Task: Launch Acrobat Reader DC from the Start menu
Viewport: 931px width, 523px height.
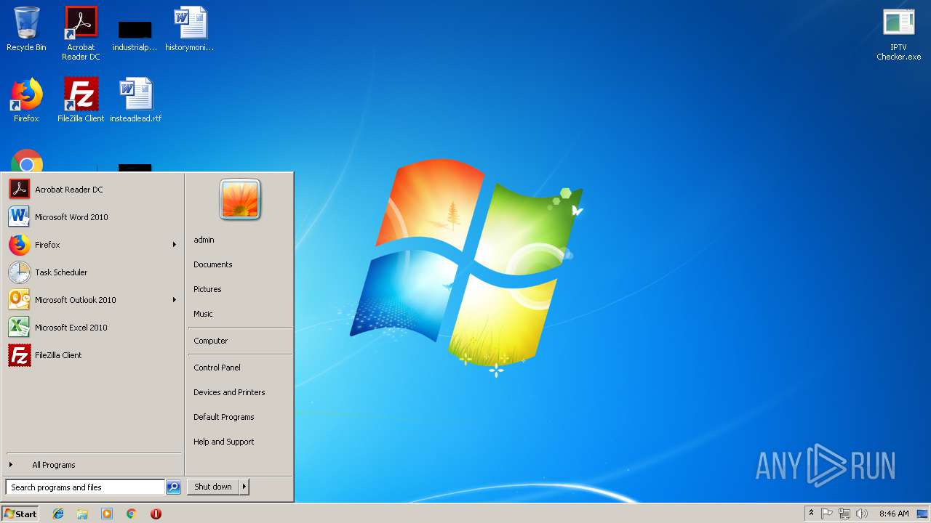Action: coord(93,190)
